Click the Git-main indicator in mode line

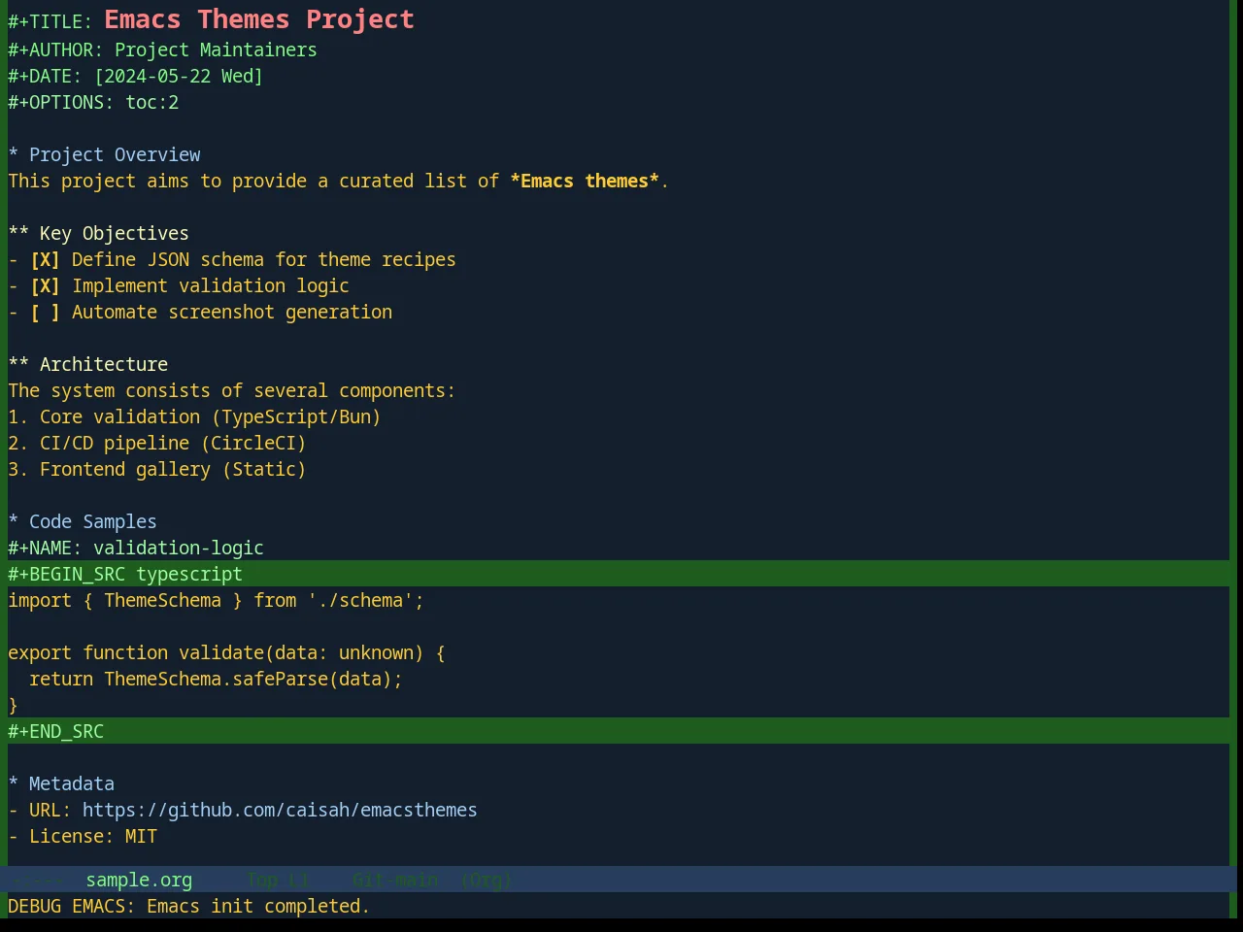point(395,881)
